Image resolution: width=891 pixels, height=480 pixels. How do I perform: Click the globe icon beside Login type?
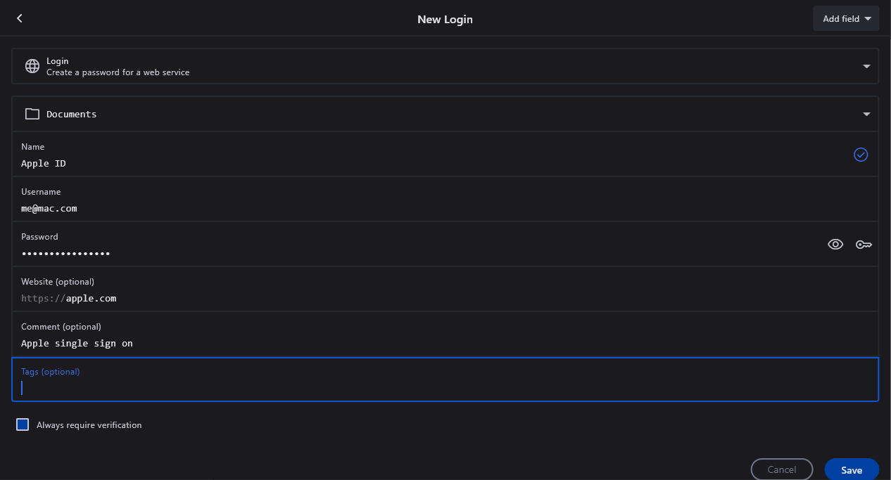32,66
